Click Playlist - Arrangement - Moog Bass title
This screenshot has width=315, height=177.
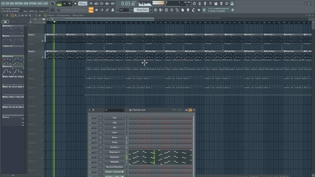pos(65,15)
